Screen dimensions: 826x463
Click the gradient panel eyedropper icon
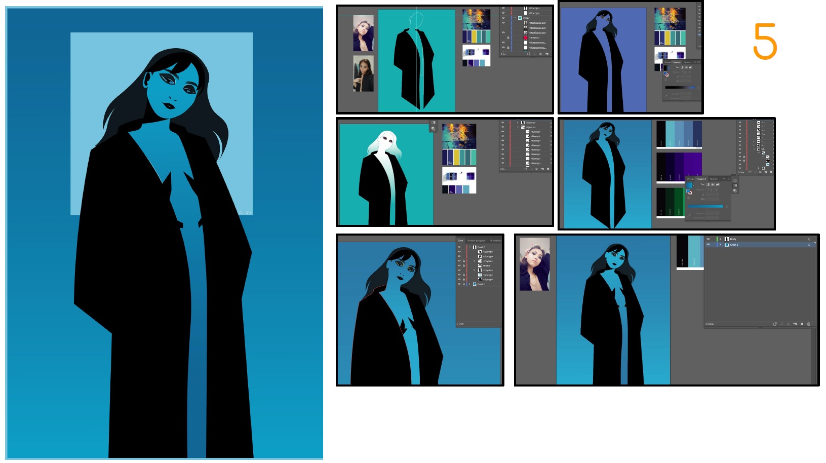point(689,215)
